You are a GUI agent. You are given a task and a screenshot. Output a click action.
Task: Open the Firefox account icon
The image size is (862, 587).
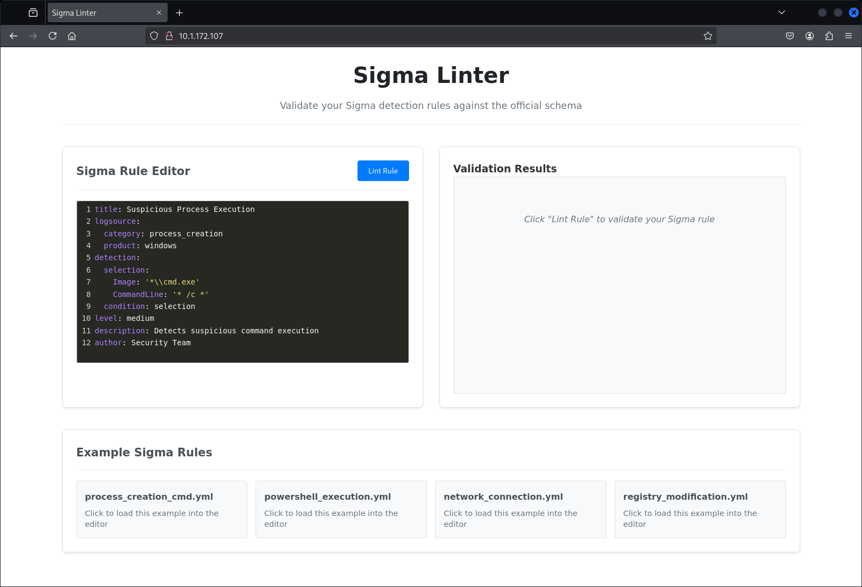(809, 36)
